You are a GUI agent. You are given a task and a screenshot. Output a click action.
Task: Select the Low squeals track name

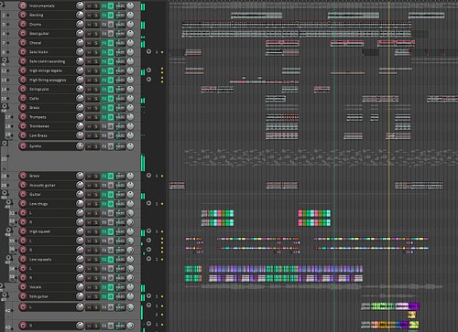(x=40, y=259)
